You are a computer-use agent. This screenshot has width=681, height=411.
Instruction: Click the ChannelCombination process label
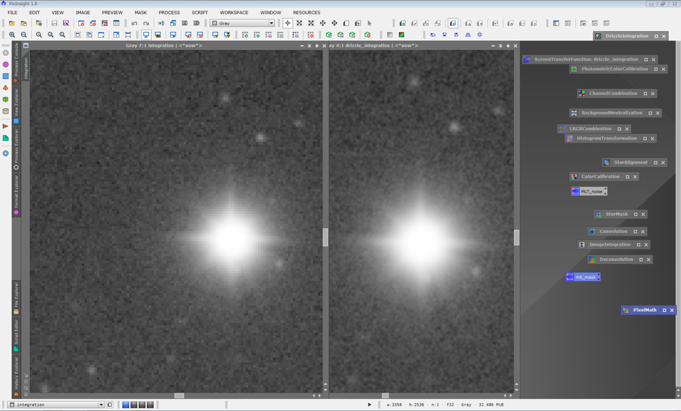[613, 93]
